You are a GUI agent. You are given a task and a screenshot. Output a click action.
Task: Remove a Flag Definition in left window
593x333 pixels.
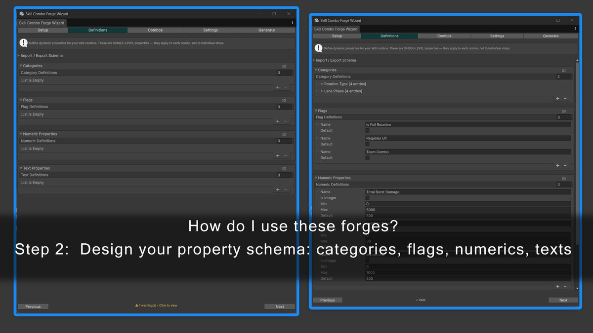(286, 121)
